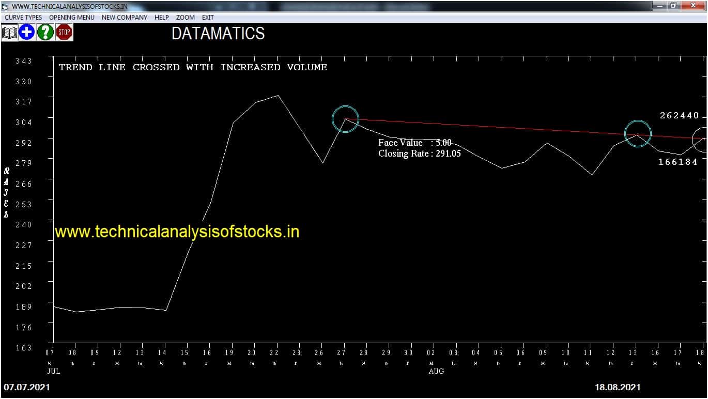Open the OPENING MENU item

[72, 17]
